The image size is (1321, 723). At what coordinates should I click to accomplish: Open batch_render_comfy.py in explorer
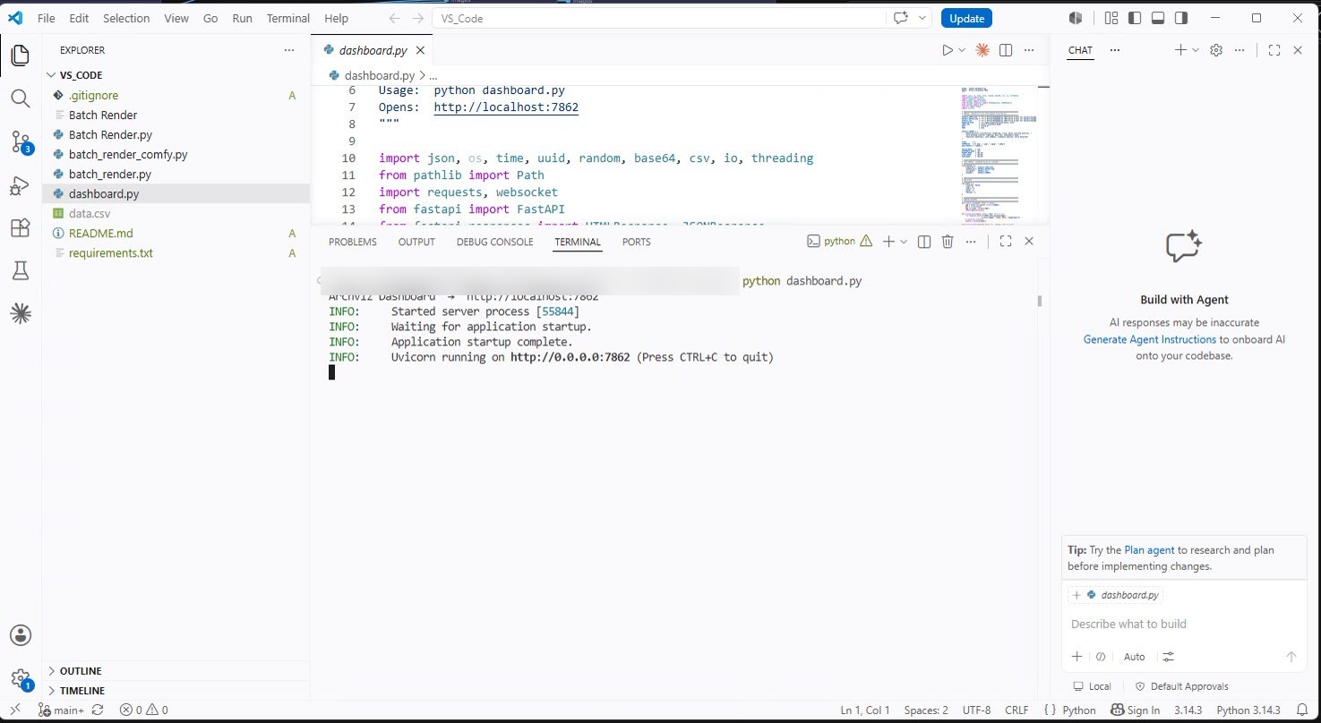(128, 154)
